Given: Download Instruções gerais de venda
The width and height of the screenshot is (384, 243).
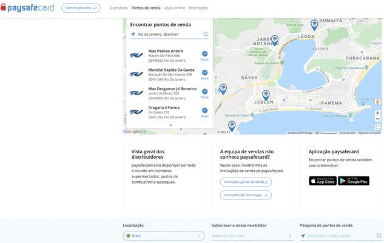Looking at the screenshot, I should [x=246, y=182].
